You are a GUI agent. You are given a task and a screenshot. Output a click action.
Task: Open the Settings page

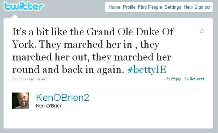(173, 7)
